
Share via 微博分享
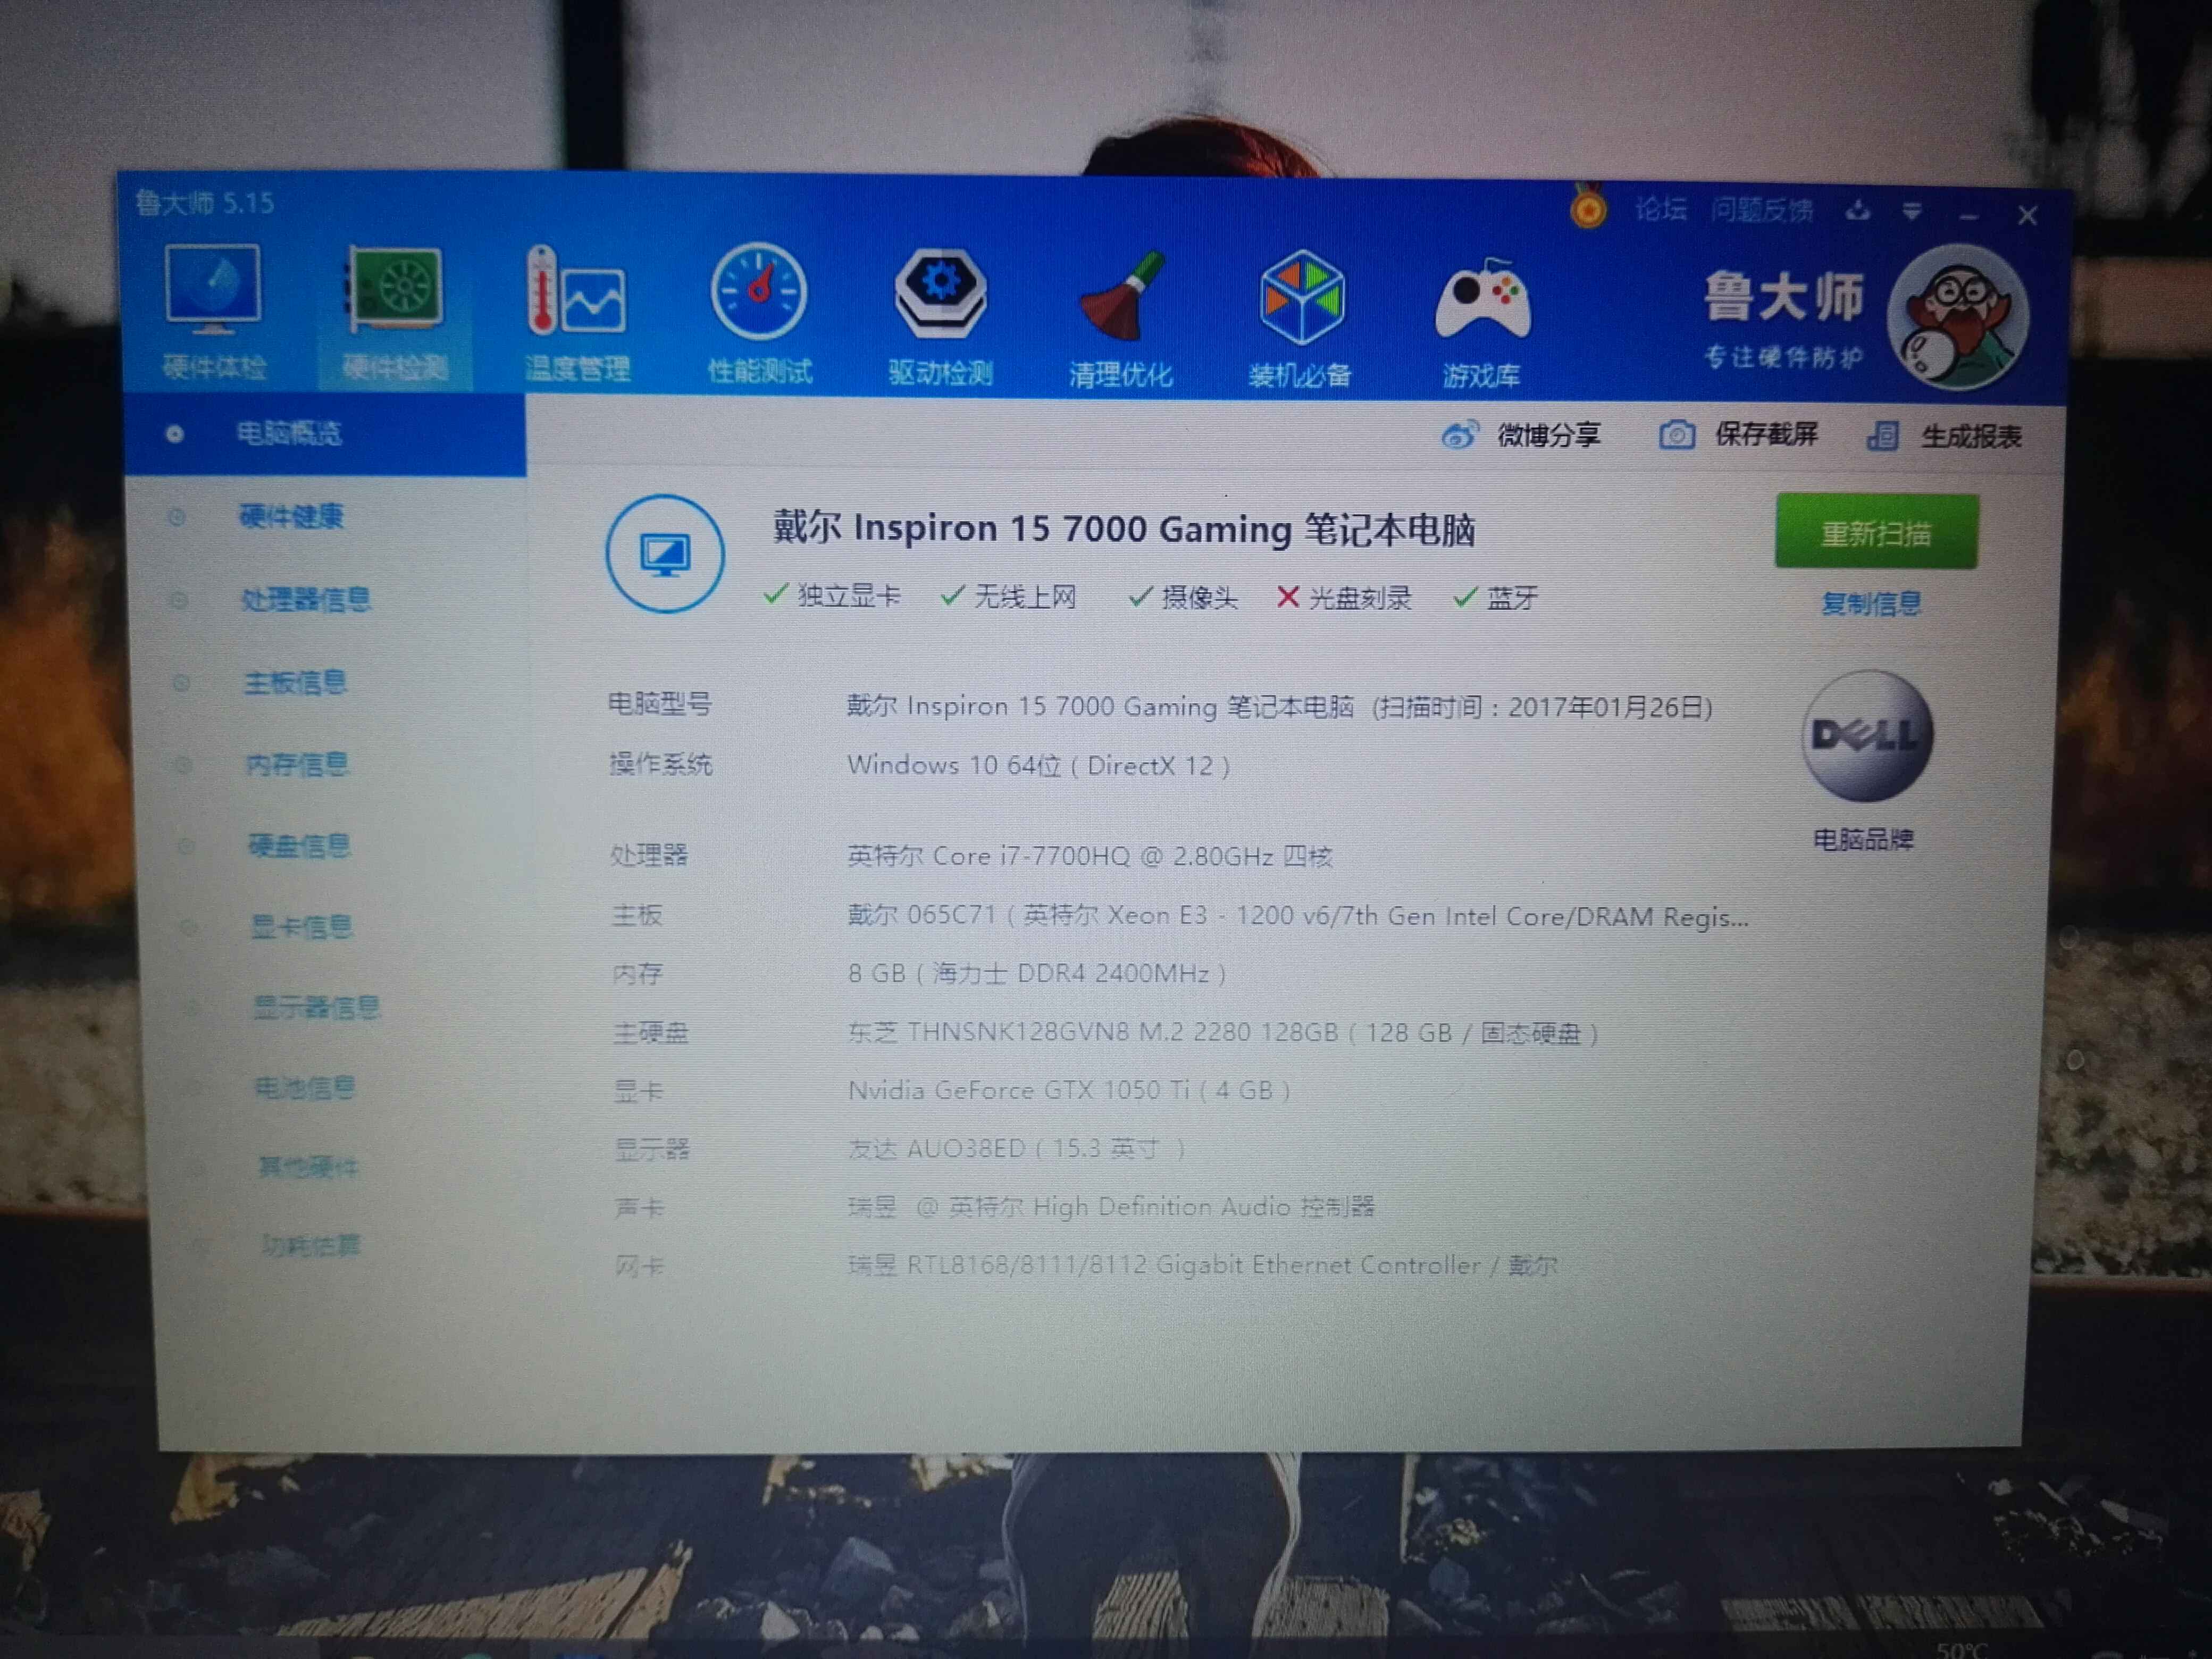coord(1520,435)
